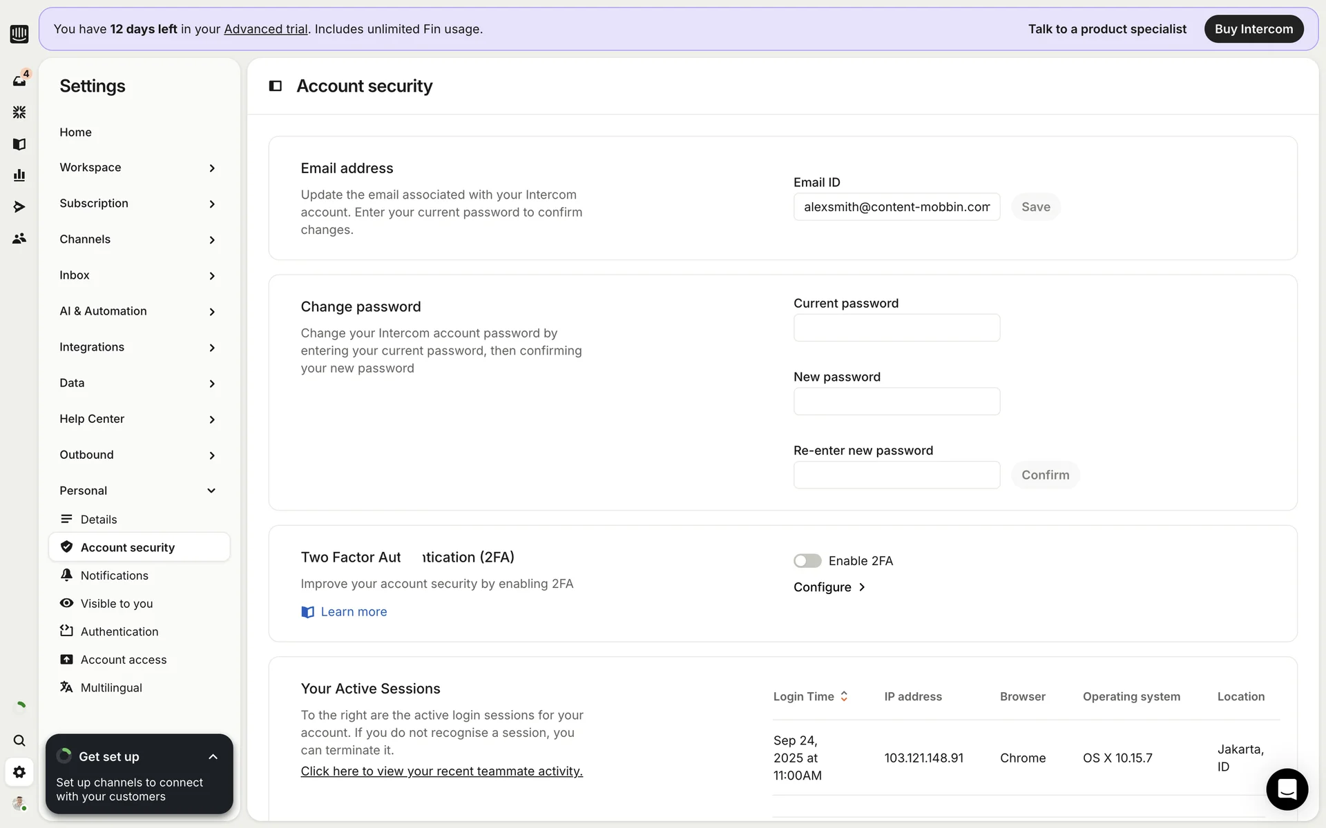Collapse sidebar with panel toggle icon
Screen dimensions: 1326x828
pyautogui.click(x=275, y=86)
